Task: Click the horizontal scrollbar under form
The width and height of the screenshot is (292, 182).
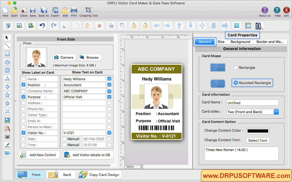Action: 64,165
